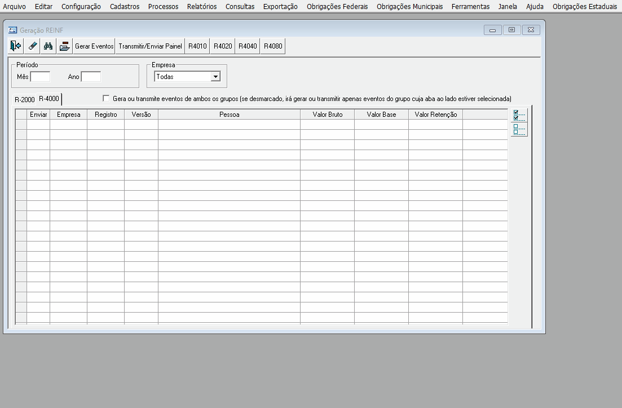Viewport: 622px width, 408px height.
Task: Click the check all rows icon
Action: click(519, 115)
